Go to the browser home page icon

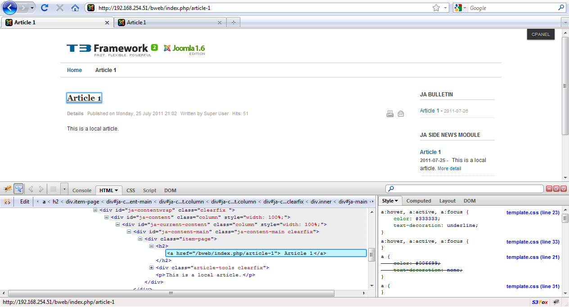(75, 8)
